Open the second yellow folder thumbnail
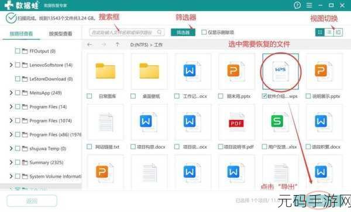The image size is (351, 212). click(x=149, y=71)
